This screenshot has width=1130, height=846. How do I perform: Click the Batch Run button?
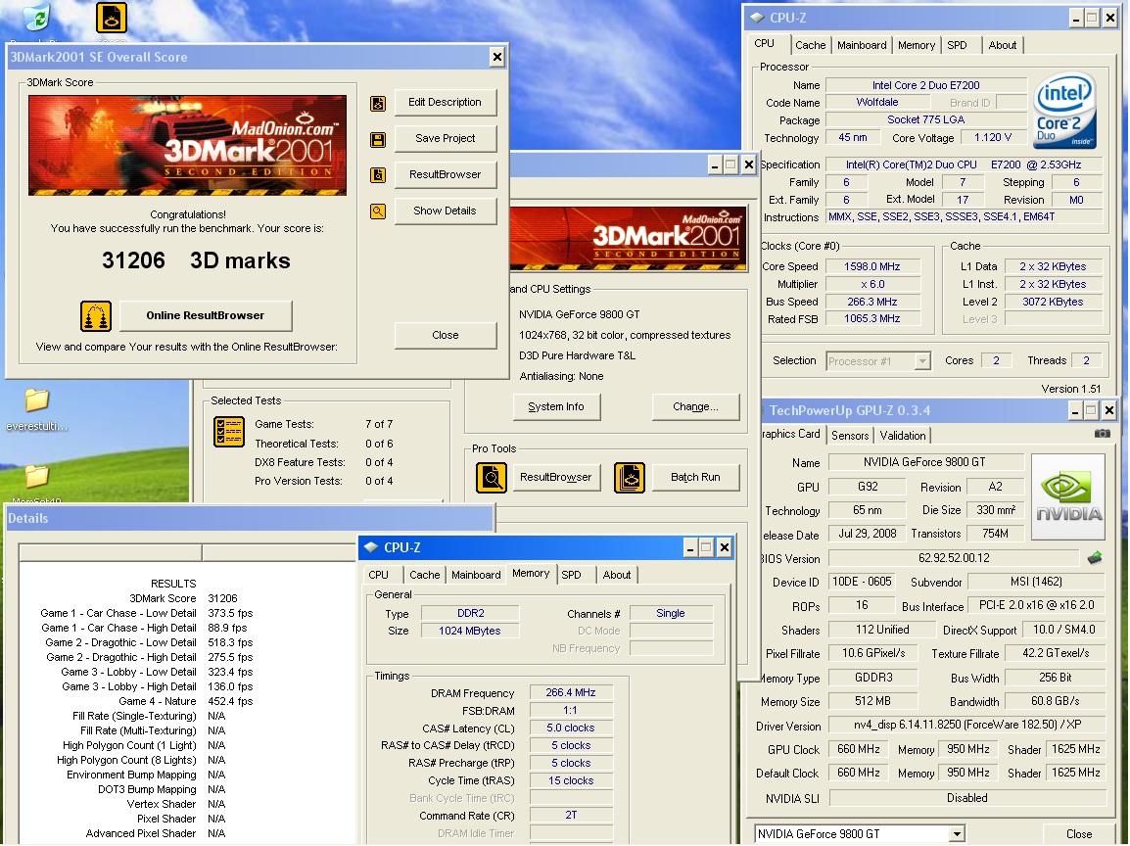click(695, 478)
